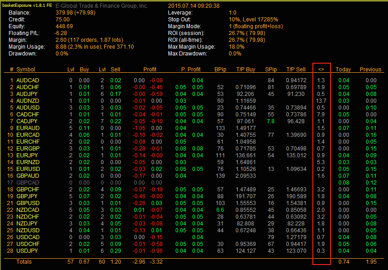The image size is (388, 270).
Task: Click the T/P Buy column header
Action: [x=245, y=70]
